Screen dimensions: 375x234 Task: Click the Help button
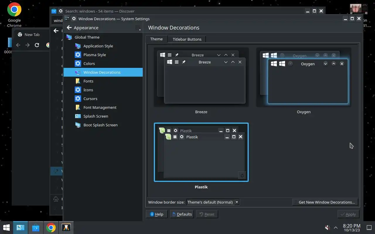point(156,214)
